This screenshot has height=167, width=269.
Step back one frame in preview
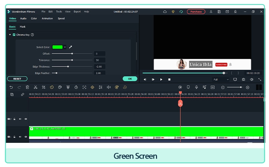click(145, 79)
